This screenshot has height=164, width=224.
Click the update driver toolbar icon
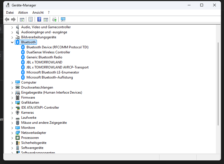point(54,20)
